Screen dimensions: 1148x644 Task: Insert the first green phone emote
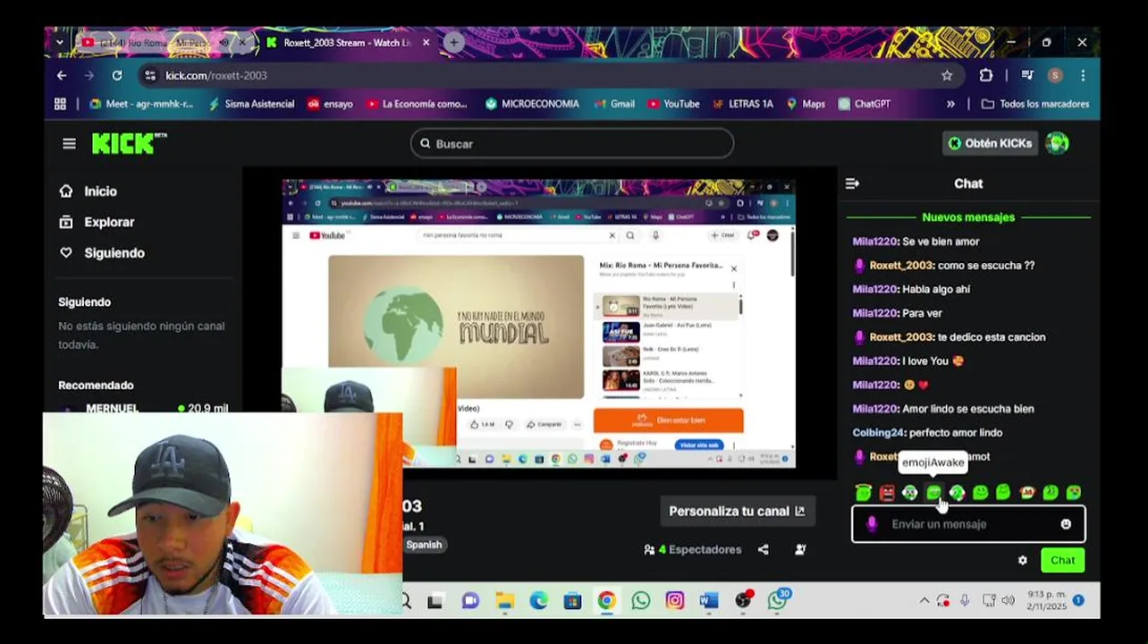[x=864, y=492]
